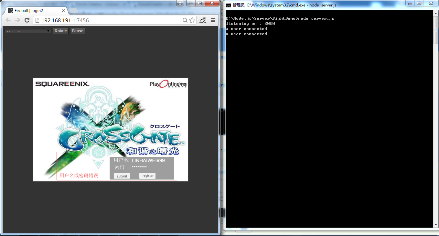Click the register button
Viewport: 439px width, 236px height.
pos(148,176)
